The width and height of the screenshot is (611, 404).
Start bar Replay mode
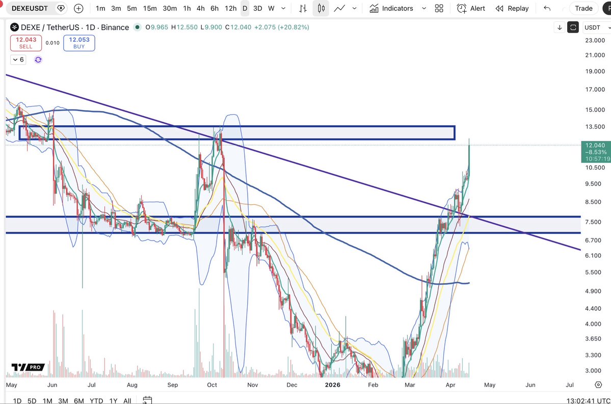(512, 8)
